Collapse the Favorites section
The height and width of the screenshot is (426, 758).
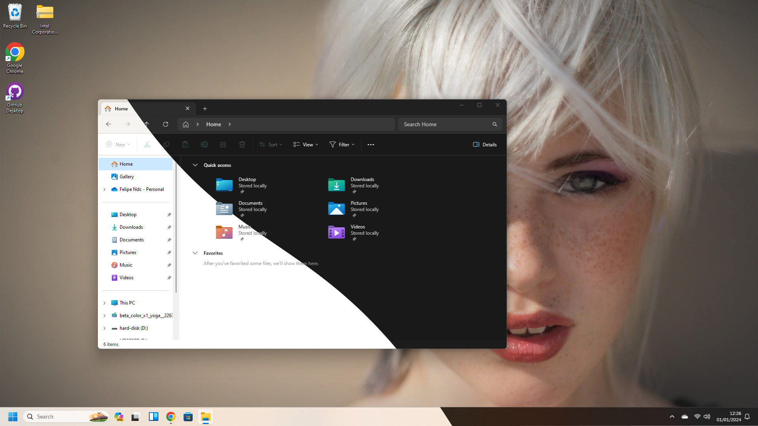click(x=195, y=253)
